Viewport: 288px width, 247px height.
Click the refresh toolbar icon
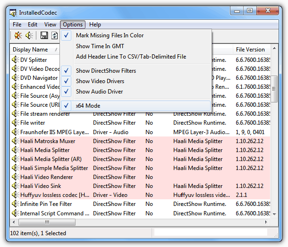55,35
